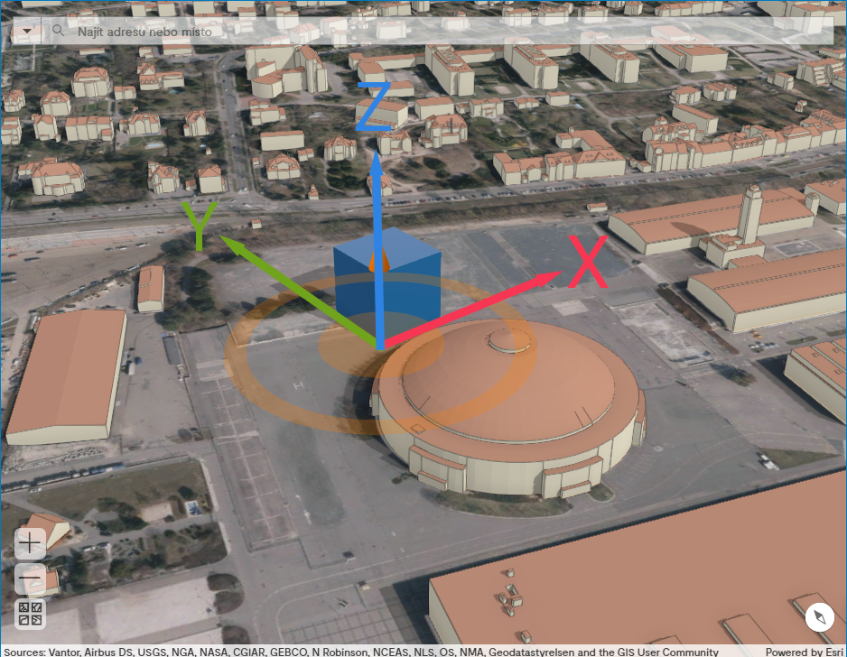The image size is (847, 657).
Task: Click the search magnifier icon
Action: [58, 30]
